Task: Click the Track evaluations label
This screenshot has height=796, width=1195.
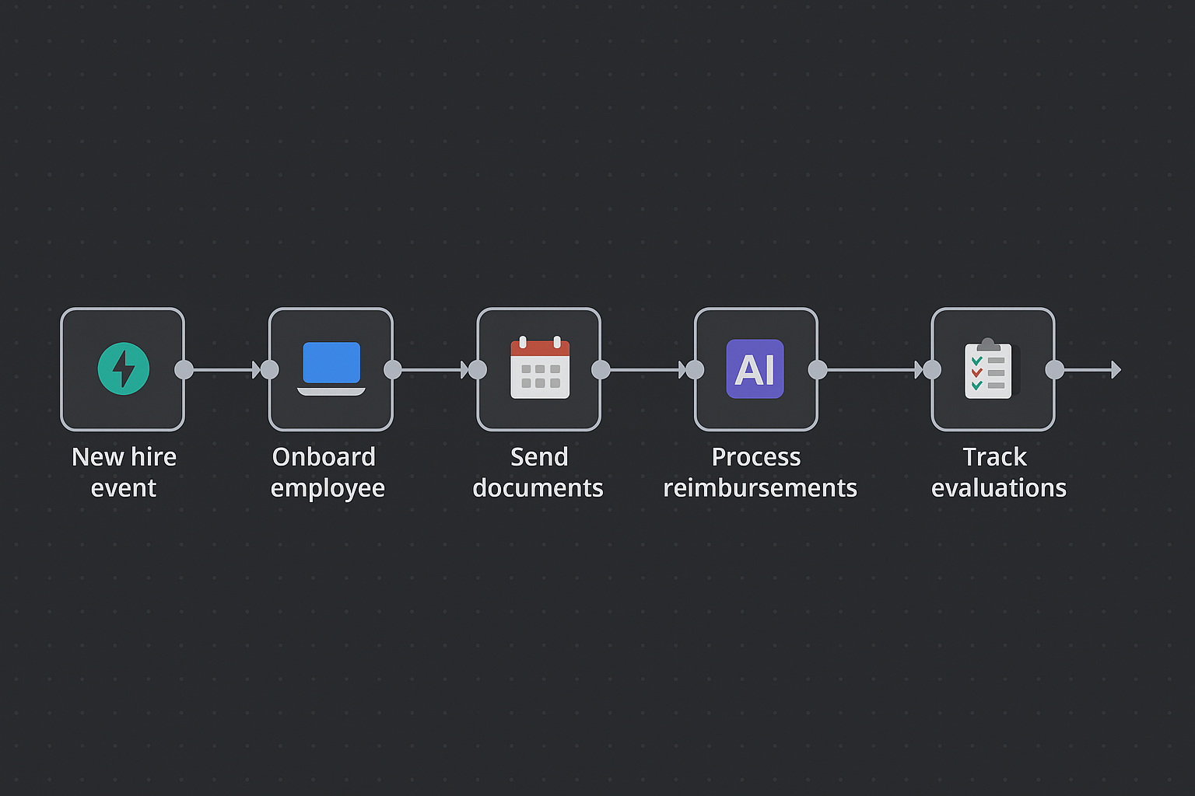Action: (x=999, y=472)
